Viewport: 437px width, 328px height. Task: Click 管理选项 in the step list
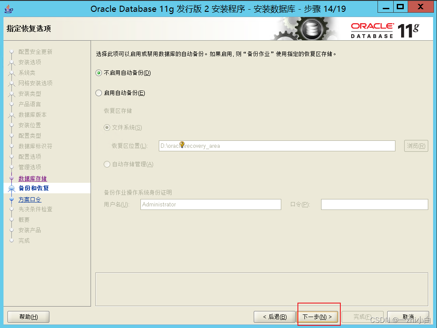[30, 167]
